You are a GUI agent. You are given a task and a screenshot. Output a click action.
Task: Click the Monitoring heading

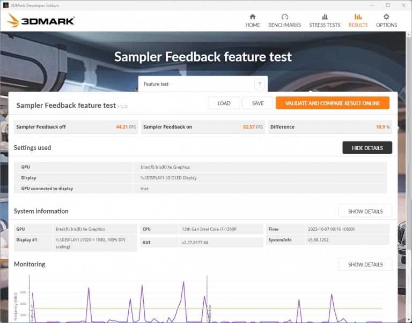point(30,264)
